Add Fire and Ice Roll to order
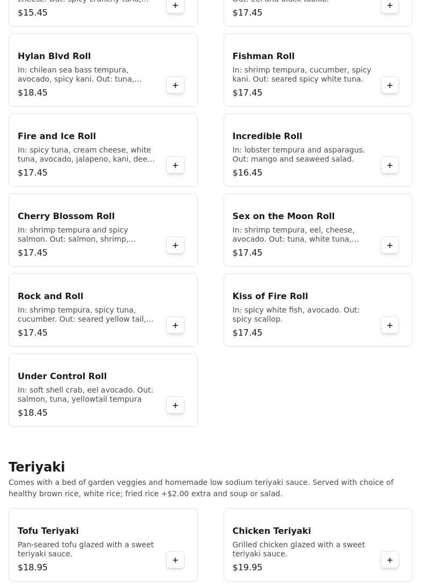Viewport: 421px width, 587px height. pyautogui.click(x=175, y=165)
